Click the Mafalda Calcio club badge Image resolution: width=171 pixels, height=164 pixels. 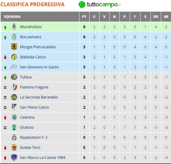(x=14, y=57)
